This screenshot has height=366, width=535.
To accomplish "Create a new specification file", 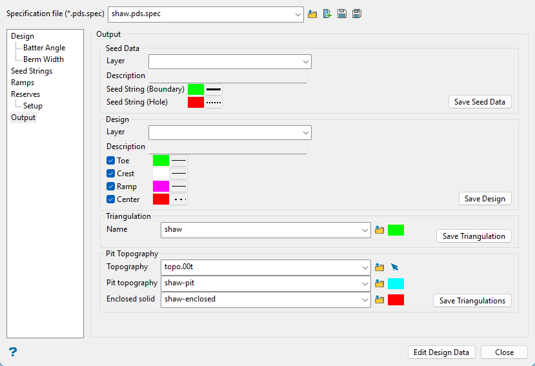I will tap(327, 14).
